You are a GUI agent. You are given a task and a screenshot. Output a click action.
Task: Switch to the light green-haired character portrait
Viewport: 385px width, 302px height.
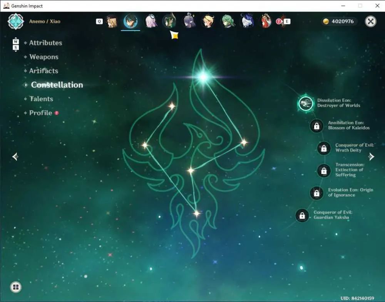pos(228,21)
